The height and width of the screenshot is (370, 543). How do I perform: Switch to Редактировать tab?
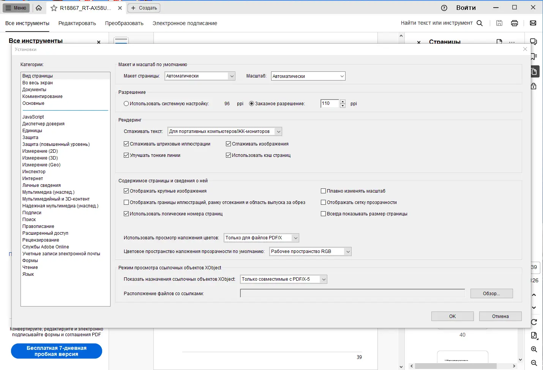point(77,23)
